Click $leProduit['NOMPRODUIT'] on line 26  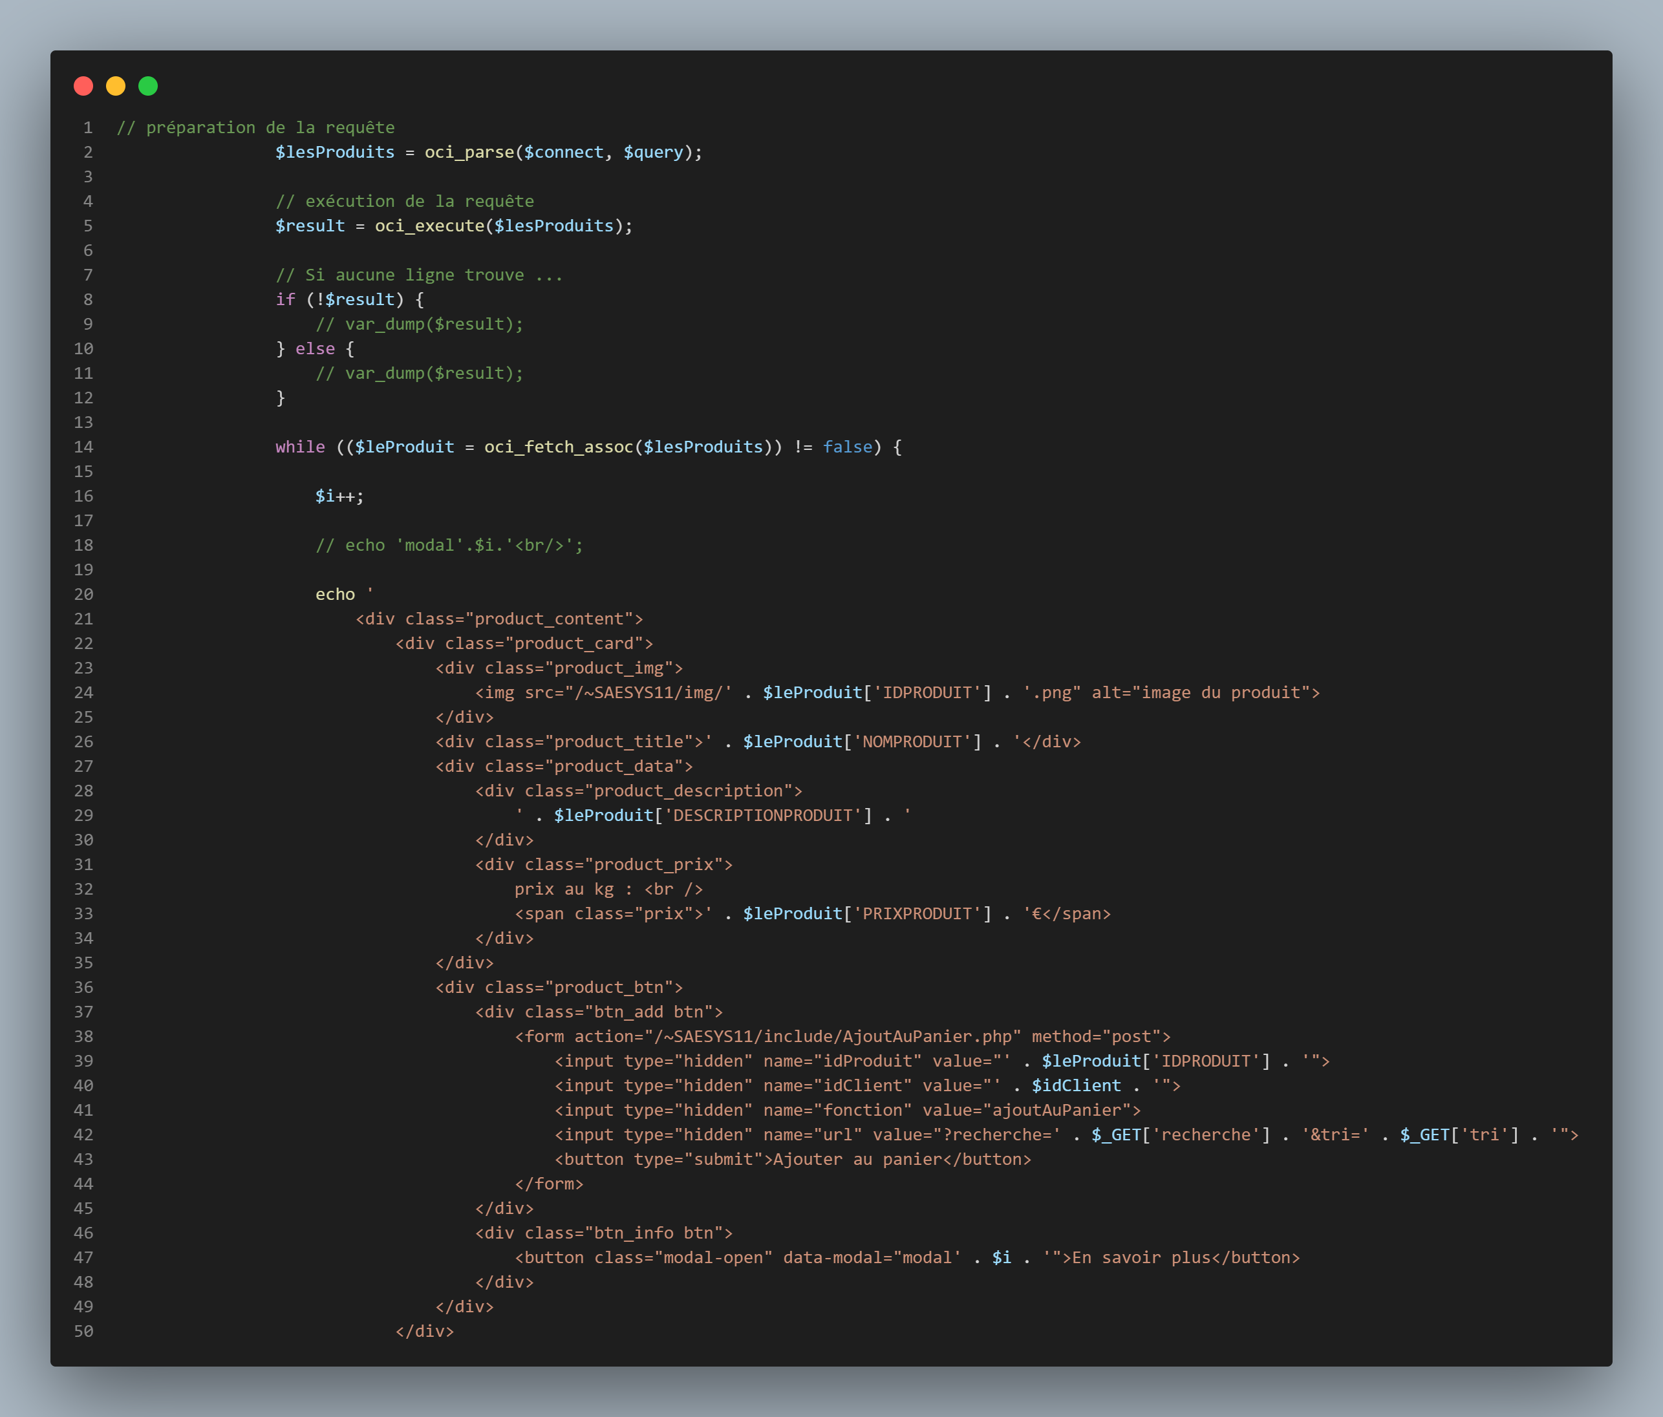(x=862, y=742)
